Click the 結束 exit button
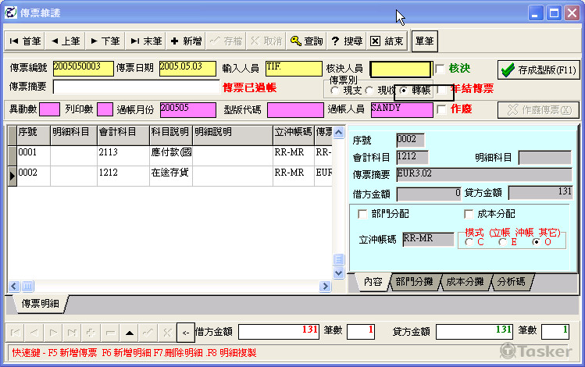585x367 pixels. coord(387,41)
